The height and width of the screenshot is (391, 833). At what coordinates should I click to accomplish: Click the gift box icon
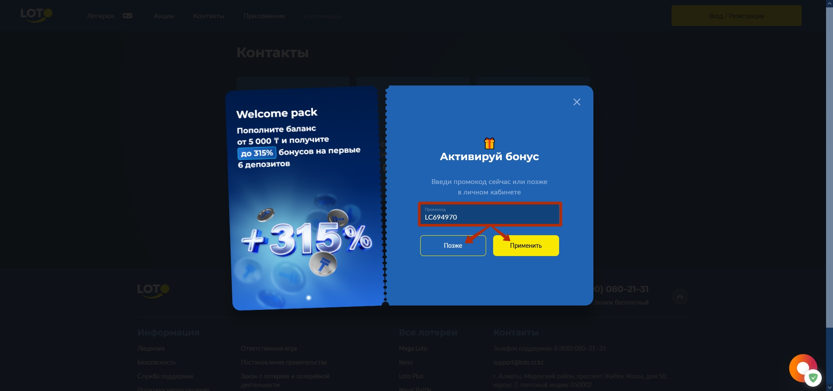[x=489, y=143]
